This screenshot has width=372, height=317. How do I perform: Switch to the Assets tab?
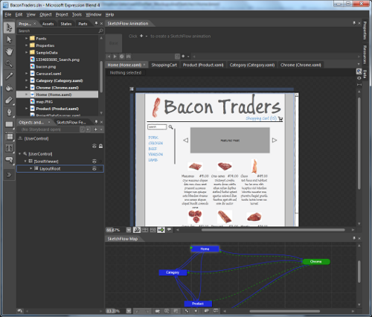(48, 24)
